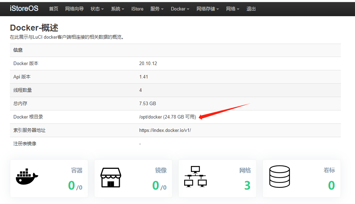The width and height of the screenshot is (355, 204).
Task: Go to 首页 home page
Action: [54, 9]
